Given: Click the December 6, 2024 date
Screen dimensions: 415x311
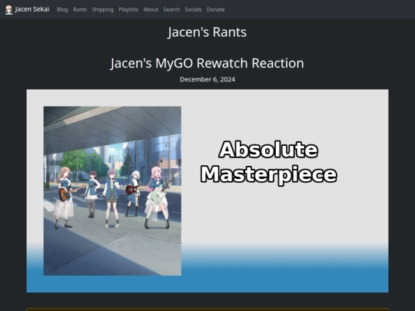Looking at the screenshot, I should pos(207,79).
